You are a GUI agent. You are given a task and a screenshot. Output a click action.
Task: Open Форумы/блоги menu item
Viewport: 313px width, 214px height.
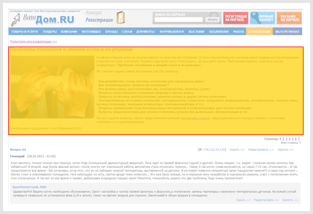(172, 31)
